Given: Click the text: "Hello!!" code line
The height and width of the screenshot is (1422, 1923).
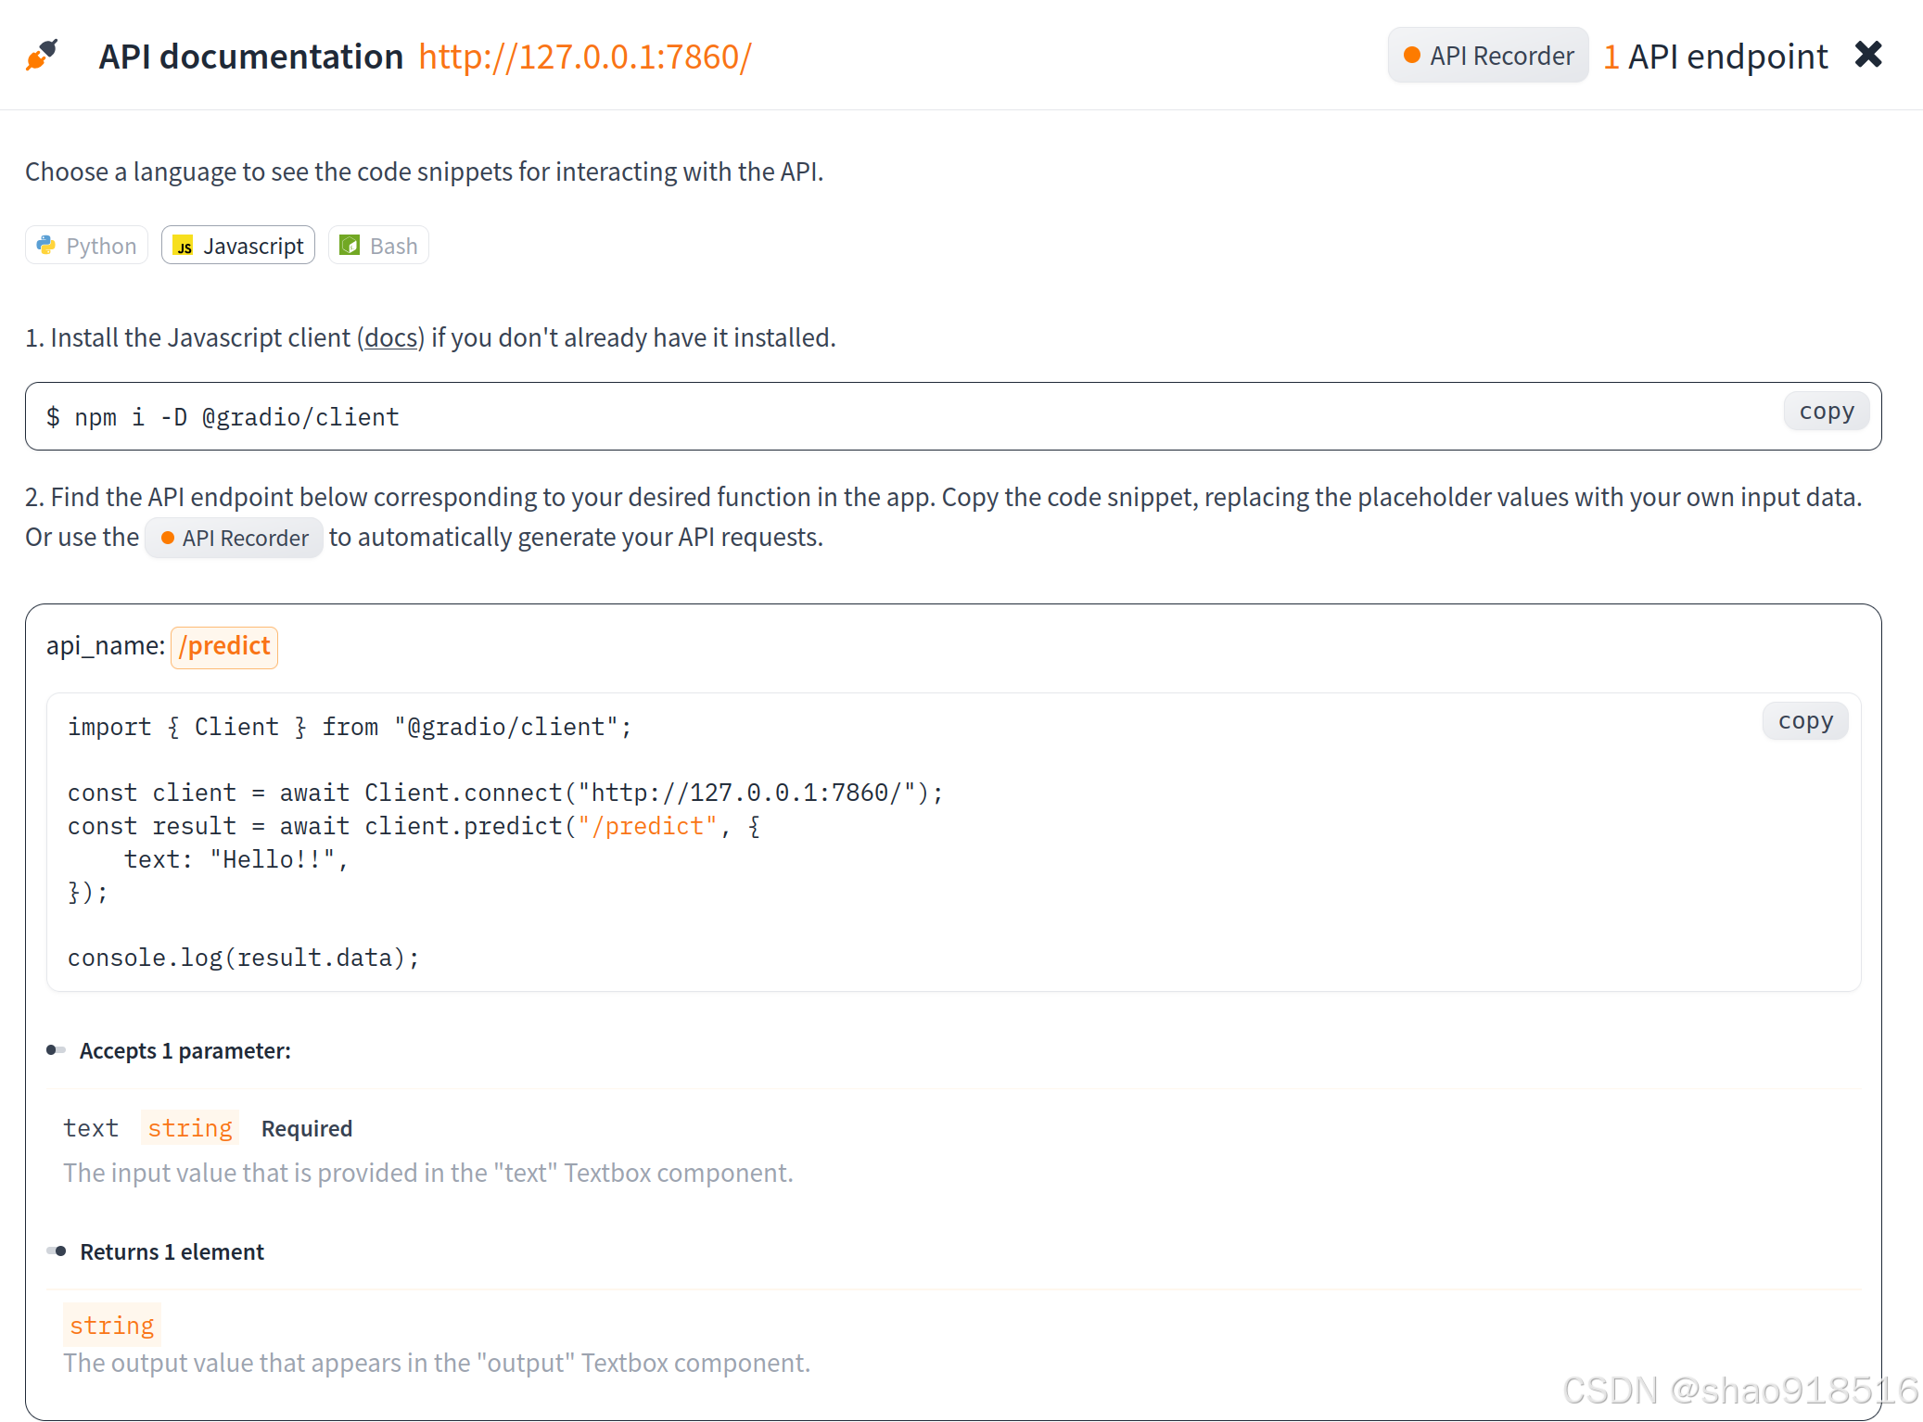Looking at the screenshot, I should [x=236, y=859].
